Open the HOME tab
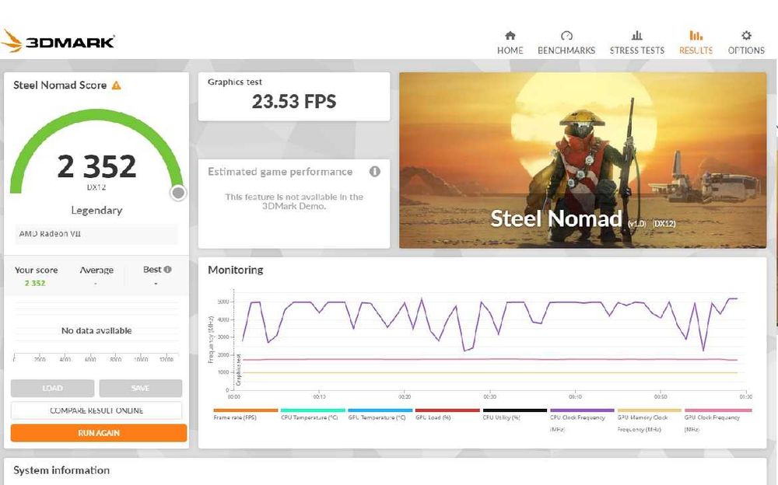778x485 pixels. (510, 50)
